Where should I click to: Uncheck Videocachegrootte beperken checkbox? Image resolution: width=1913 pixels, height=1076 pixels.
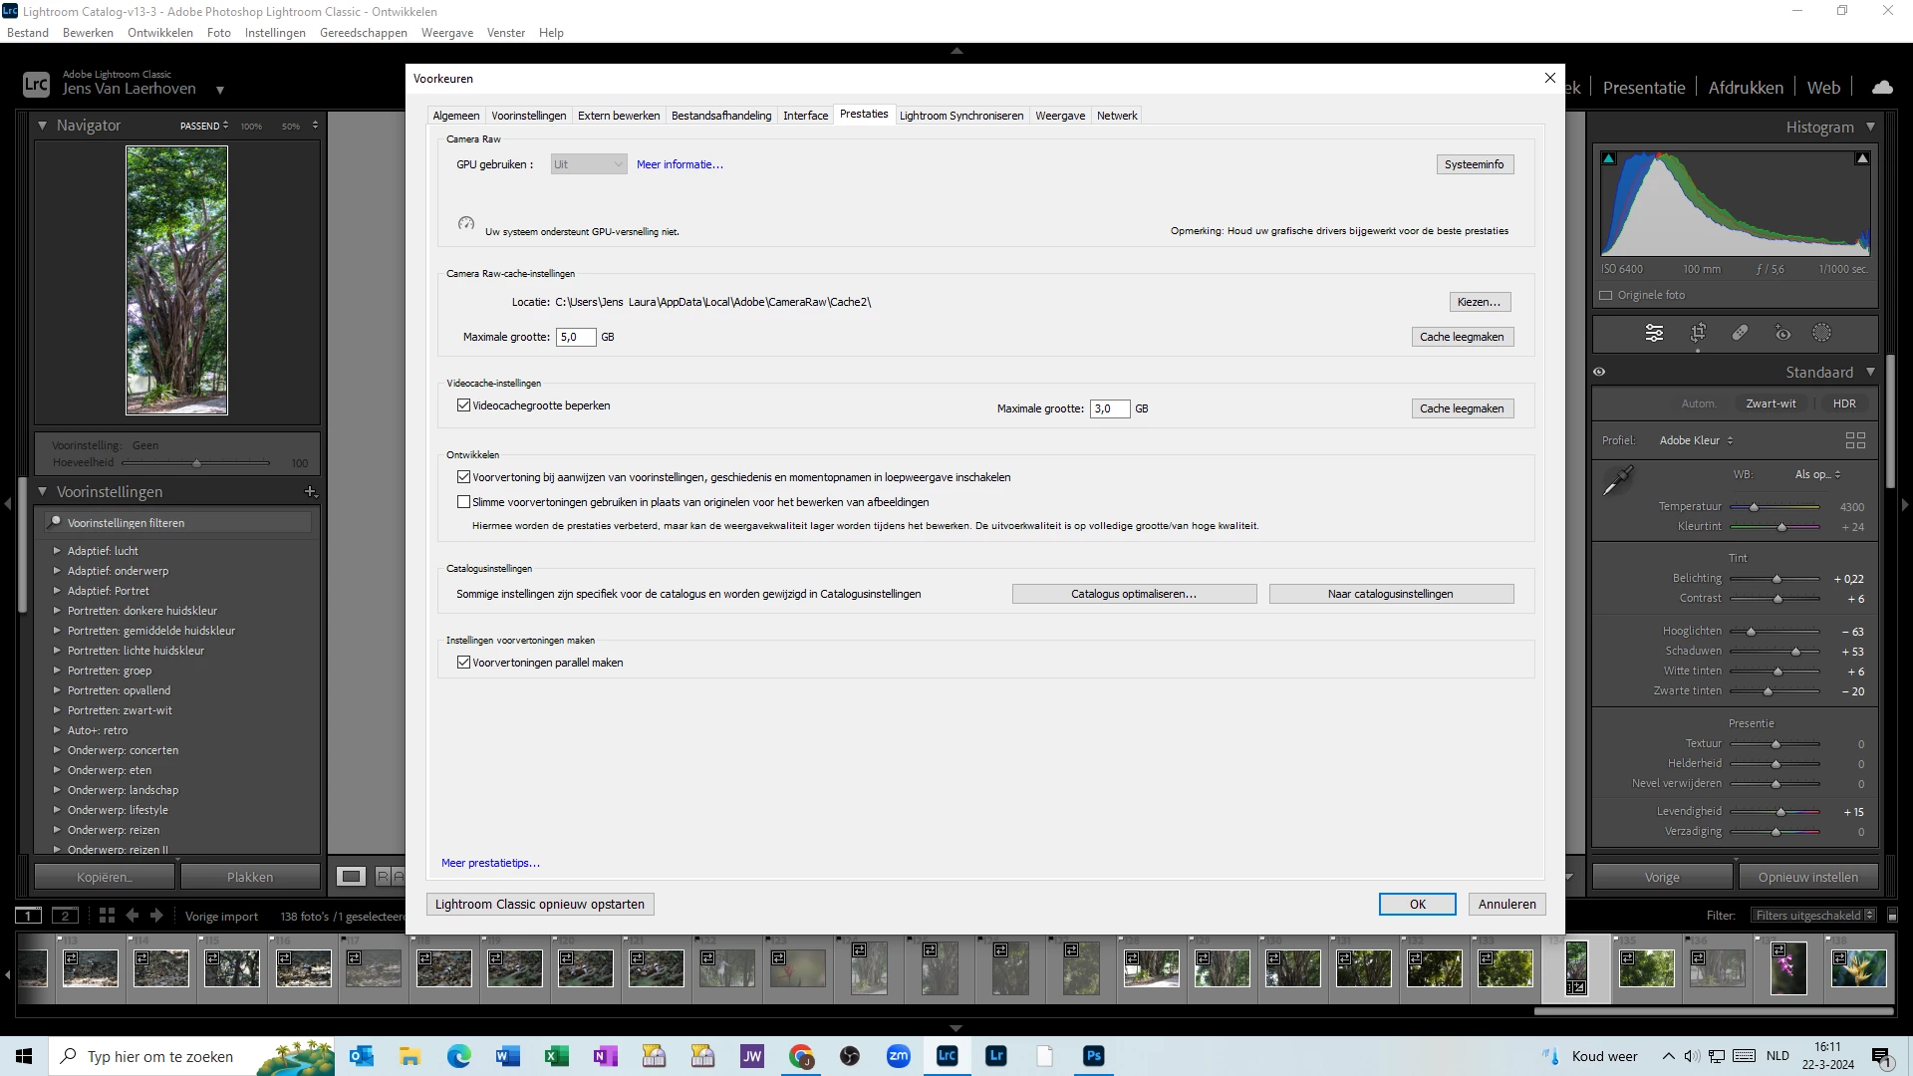click(463, 405)
